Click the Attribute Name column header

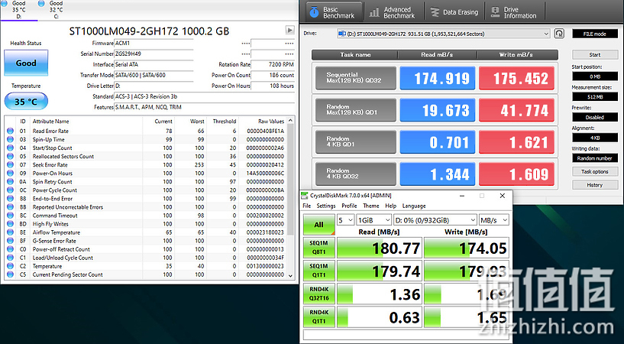50,122
